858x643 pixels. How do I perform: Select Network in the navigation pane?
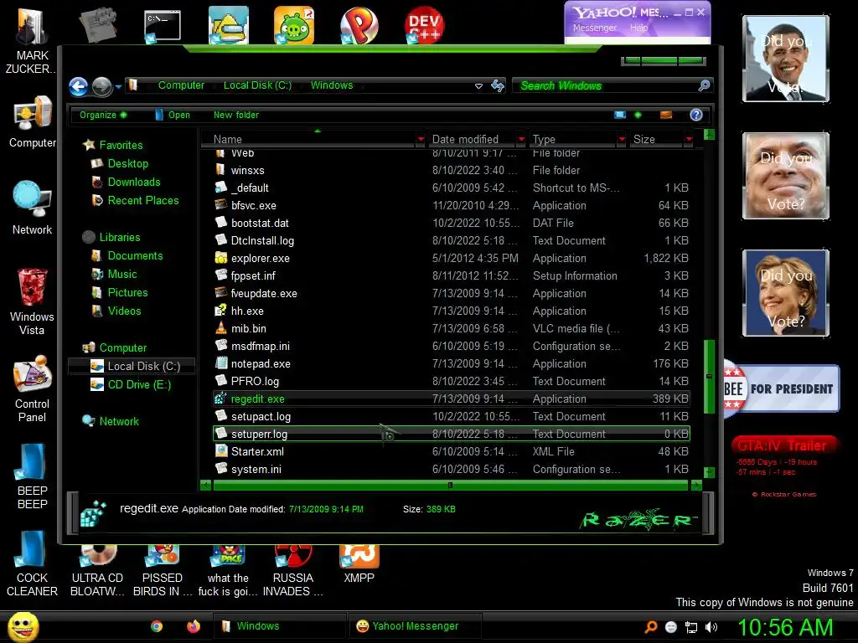[119, 422]
